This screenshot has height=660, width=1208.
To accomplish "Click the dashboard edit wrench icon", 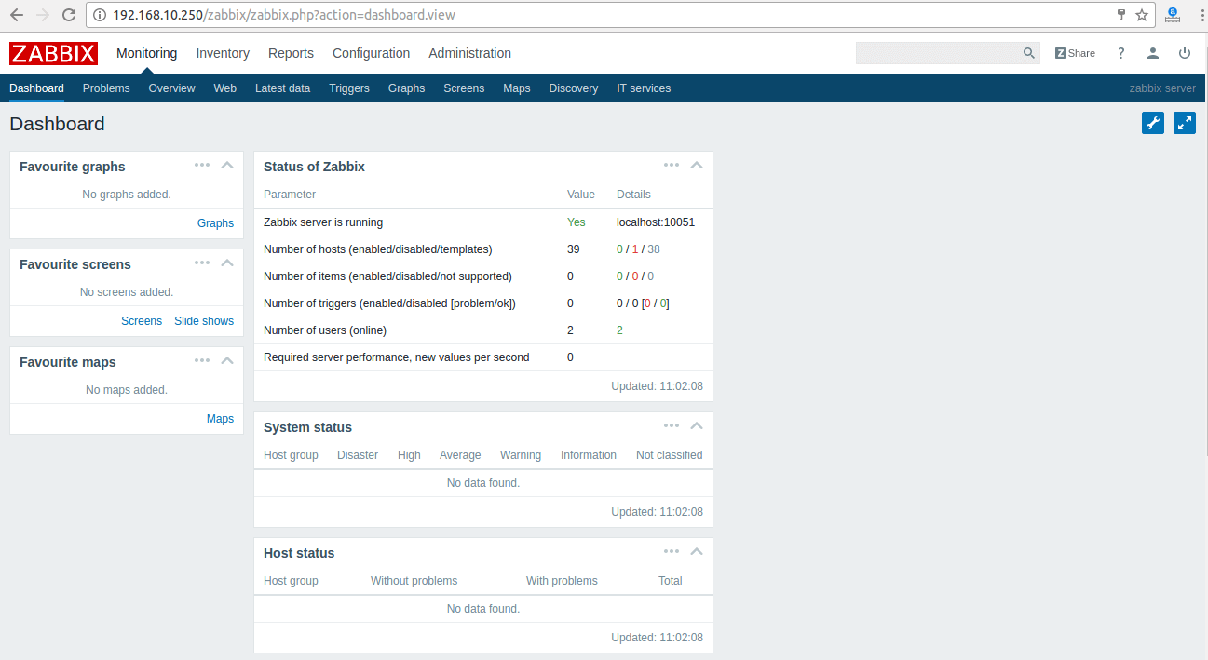I will coord(1153,123).
